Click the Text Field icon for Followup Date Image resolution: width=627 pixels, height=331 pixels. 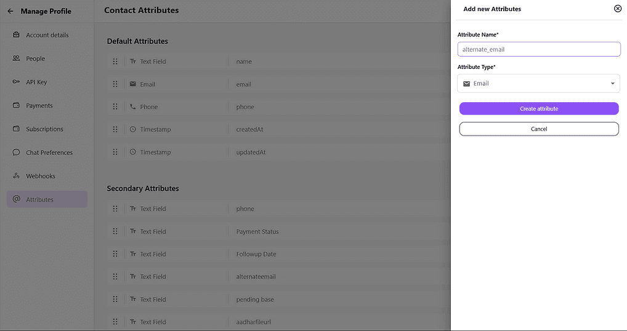(133, 254)
